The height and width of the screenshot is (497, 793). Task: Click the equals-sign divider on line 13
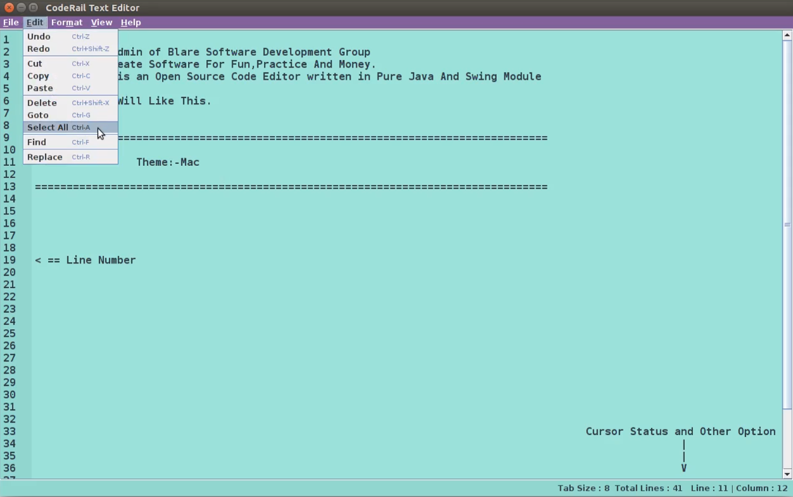point(291,187)
